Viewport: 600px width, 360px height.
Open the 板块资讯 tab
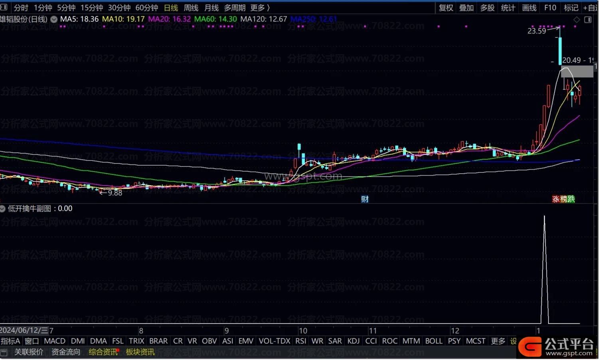coord(140,352)
